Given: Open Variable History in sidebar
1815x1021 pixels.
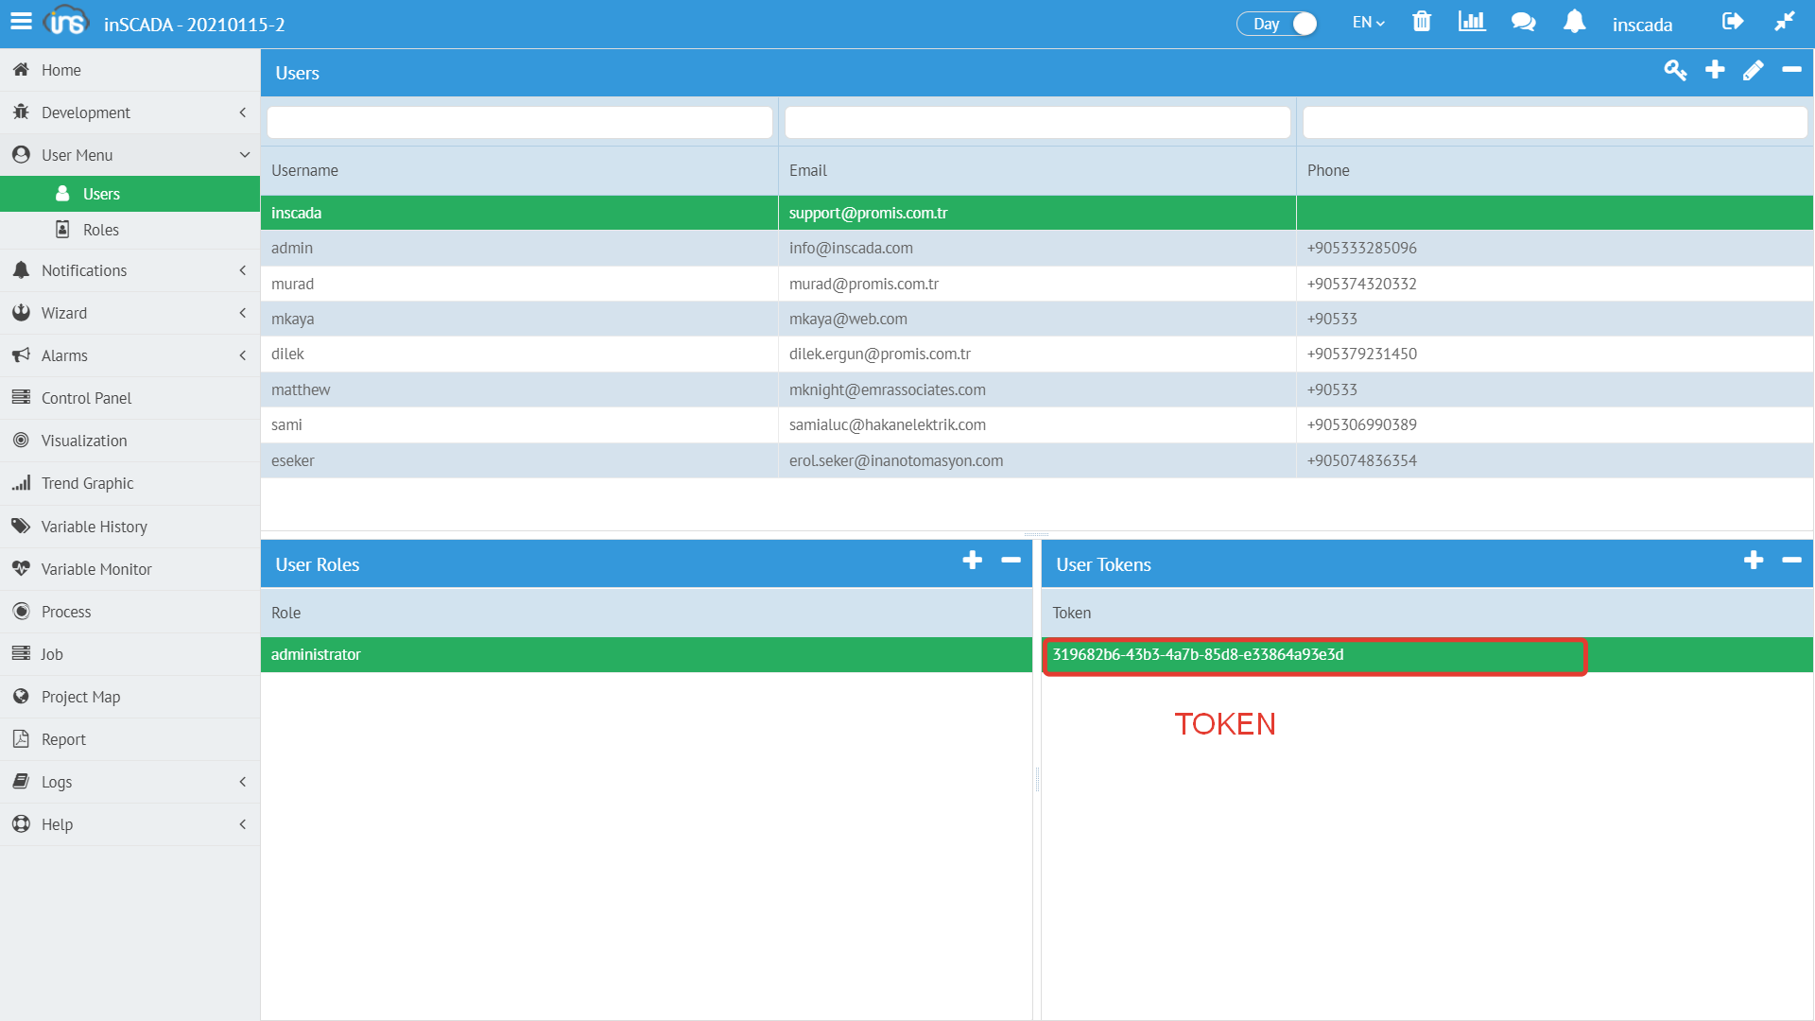Looking at the screenshot, I should pos(130,527).
